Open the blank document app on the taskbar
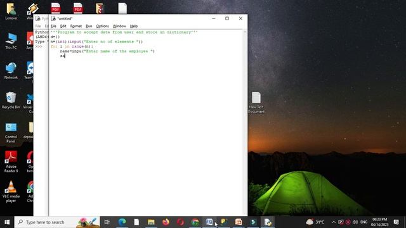 [x=136, y=222]
